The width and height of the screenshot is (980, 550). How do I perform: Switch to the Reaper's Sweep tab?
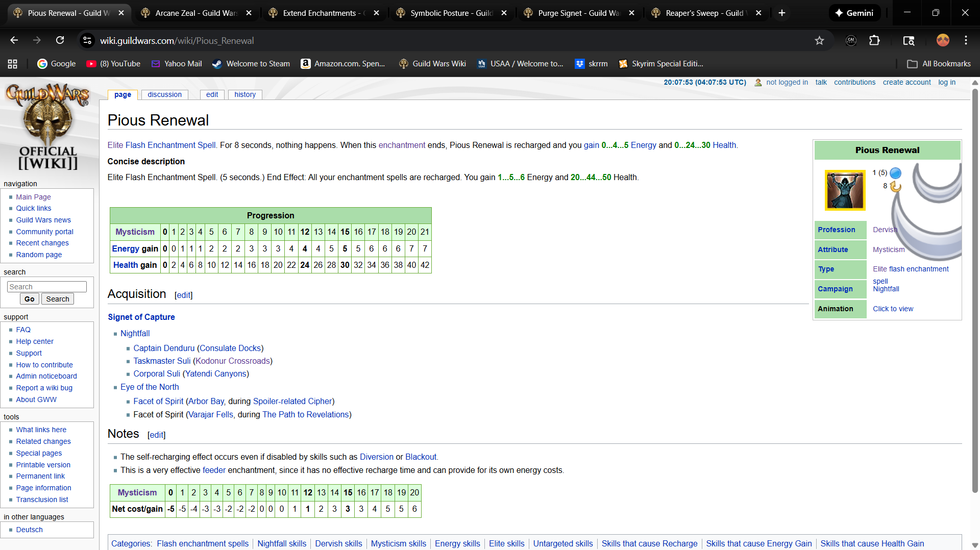point(706,13)
